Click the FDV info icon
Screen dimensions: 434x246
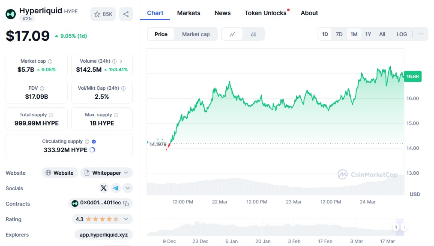point(42,88)
